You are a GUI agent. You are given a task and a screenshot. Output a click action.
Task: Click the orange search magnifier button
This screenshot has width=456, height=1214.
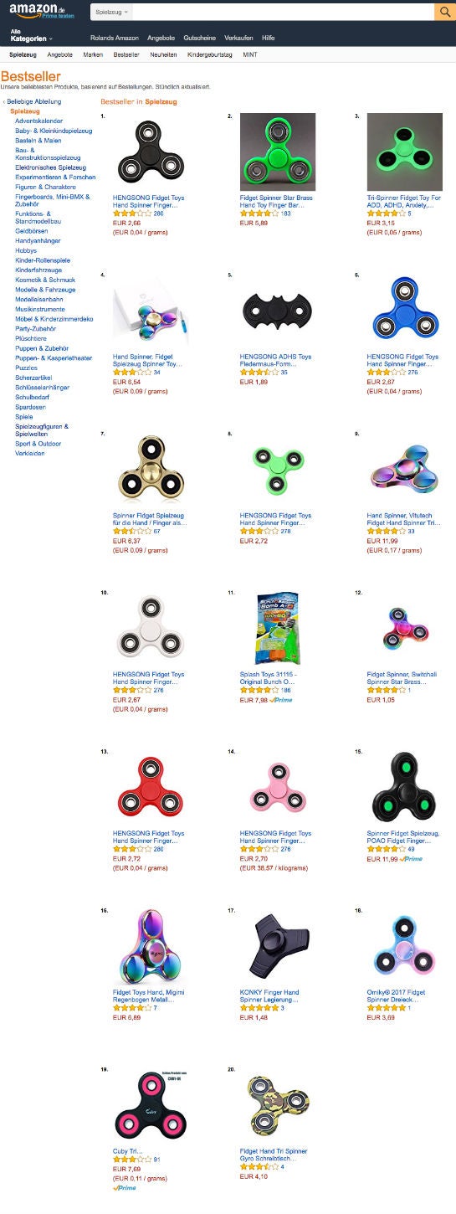(445, 12)
